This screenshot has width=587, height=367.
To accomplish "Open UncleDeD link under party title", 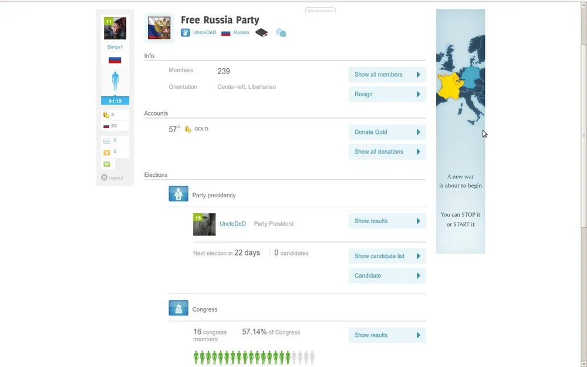I will 205,32.
